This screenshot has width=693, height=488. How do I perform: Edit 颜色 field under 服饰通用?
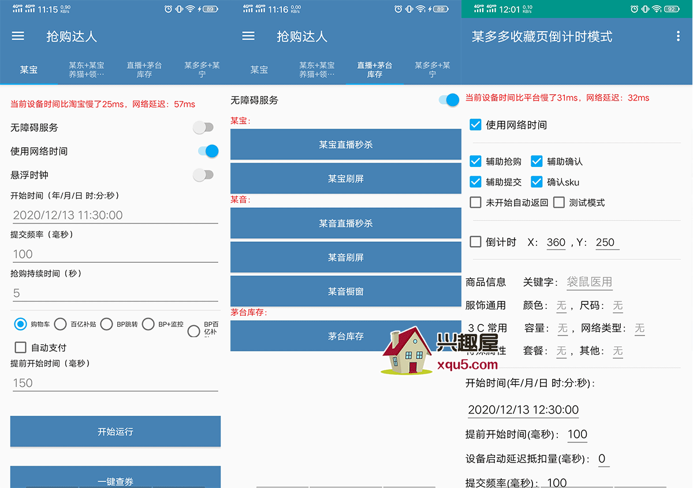coord(561,306)
